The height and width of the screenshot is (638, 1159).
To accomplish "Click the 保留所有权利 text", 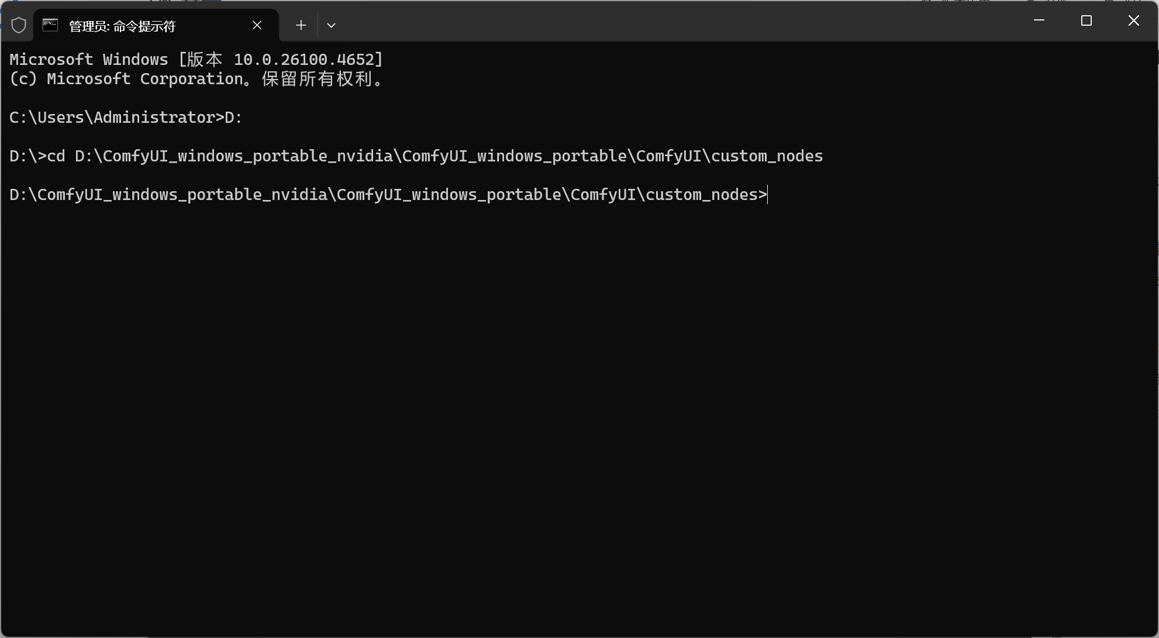I will pyautogui.click(x=317, y=79).
